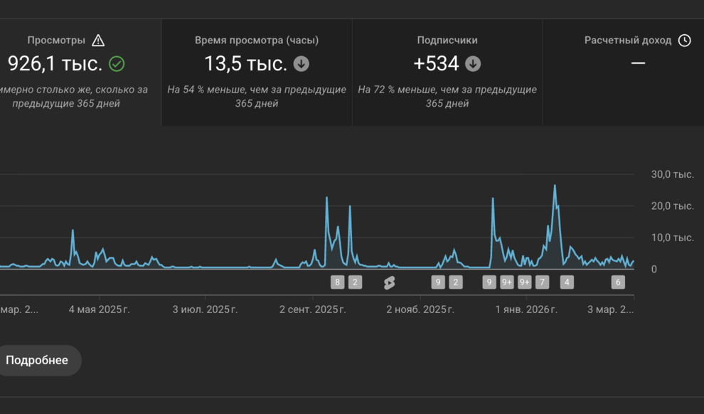Open the 9 marker right of the Shorts icon
This screenshot has width=704, height=414.
point(438,282)
